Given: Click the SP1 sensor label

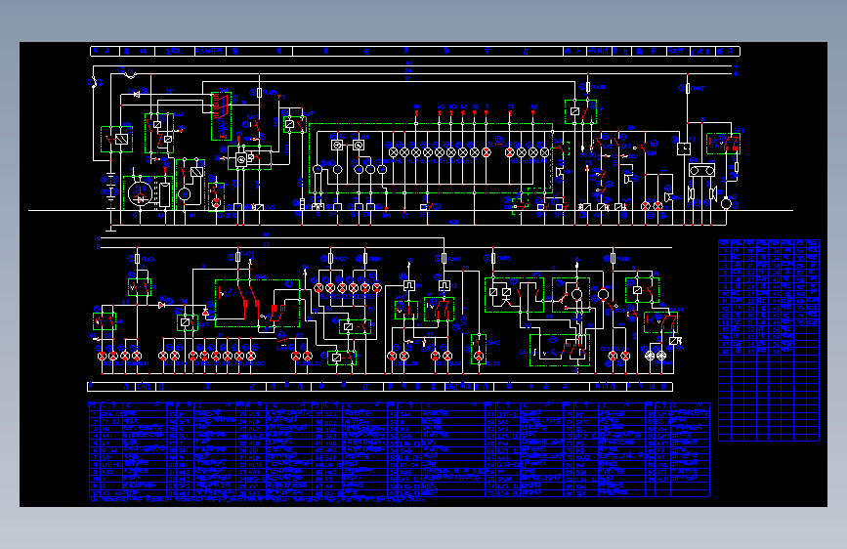Looking at the screenshot, I should tap(333, 214).
